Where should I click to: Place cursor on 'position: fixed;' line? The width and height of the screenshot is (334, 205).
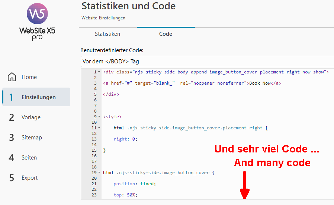[x=134, y=184]
